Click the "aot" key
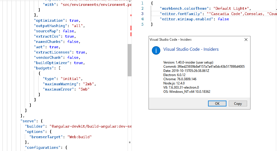Screen dimensions: 277x151 [39, 47]
